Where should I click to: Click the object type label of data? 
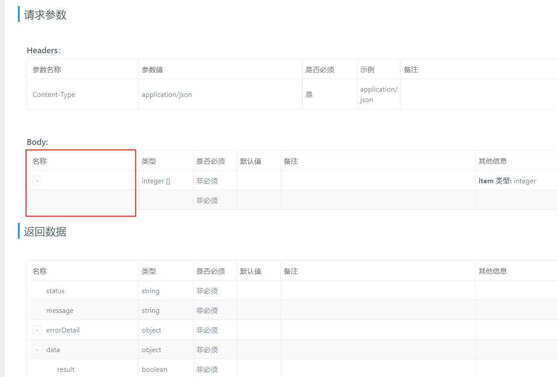(151, 350)
